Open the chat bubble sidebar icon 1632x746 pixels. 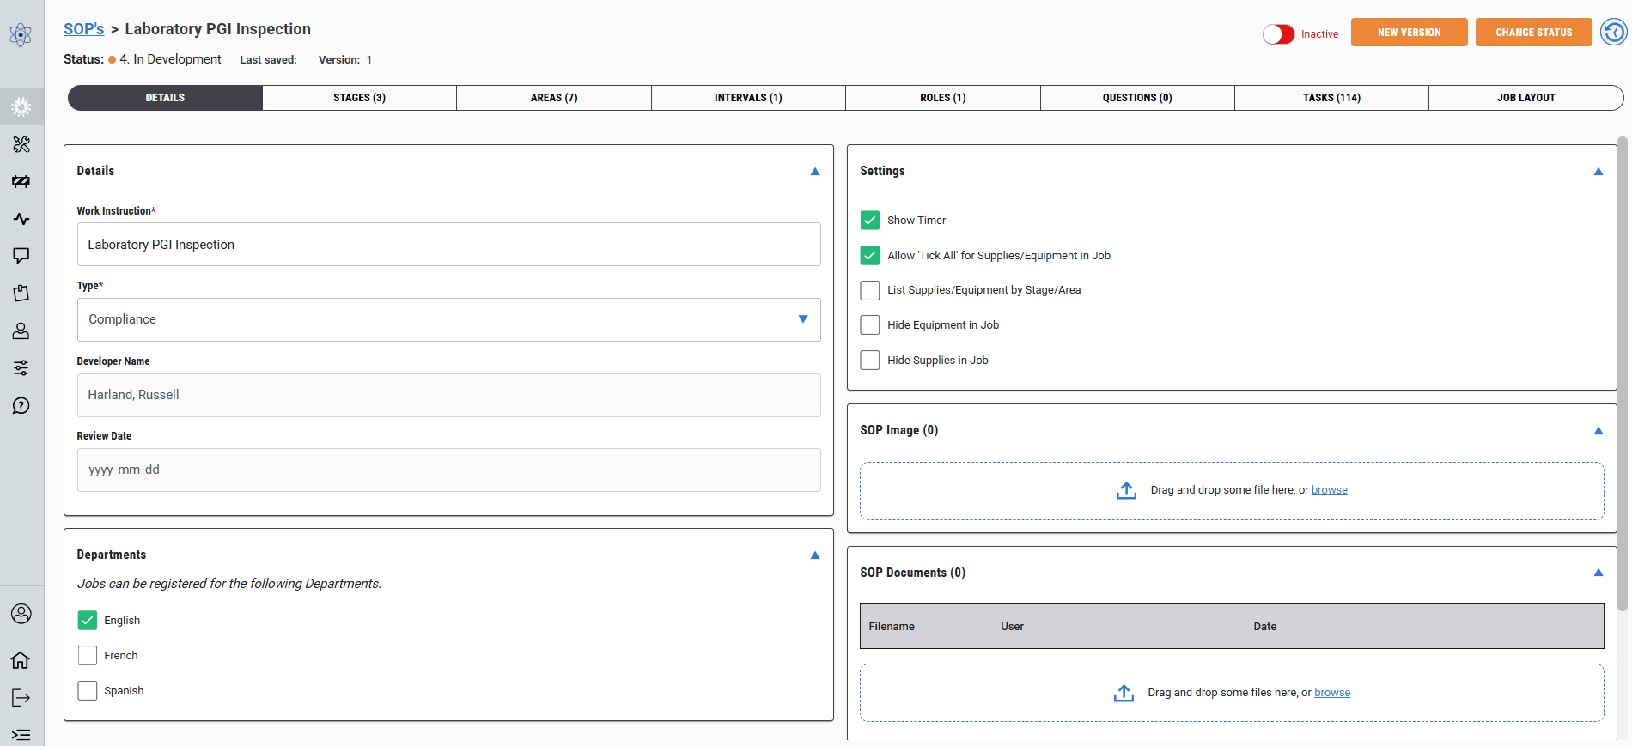21,256
